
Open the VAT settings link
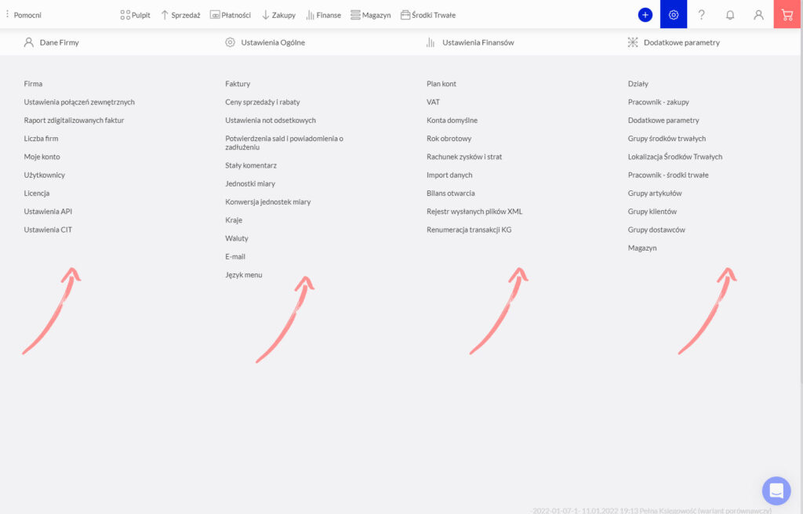pyautogui.click(x=433, y=102)
